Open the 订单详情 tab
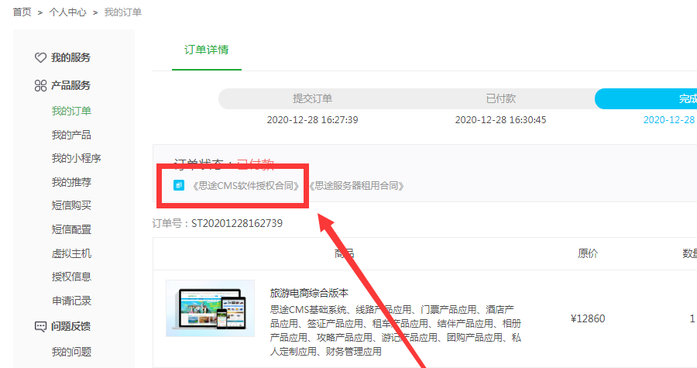 (206, 50)
